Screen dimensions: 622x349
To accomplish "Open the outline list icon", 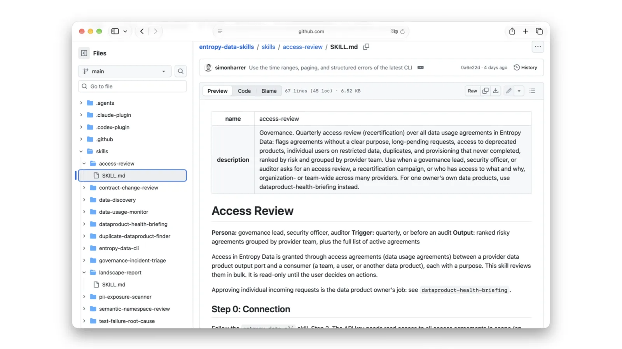I will point(532,91).
